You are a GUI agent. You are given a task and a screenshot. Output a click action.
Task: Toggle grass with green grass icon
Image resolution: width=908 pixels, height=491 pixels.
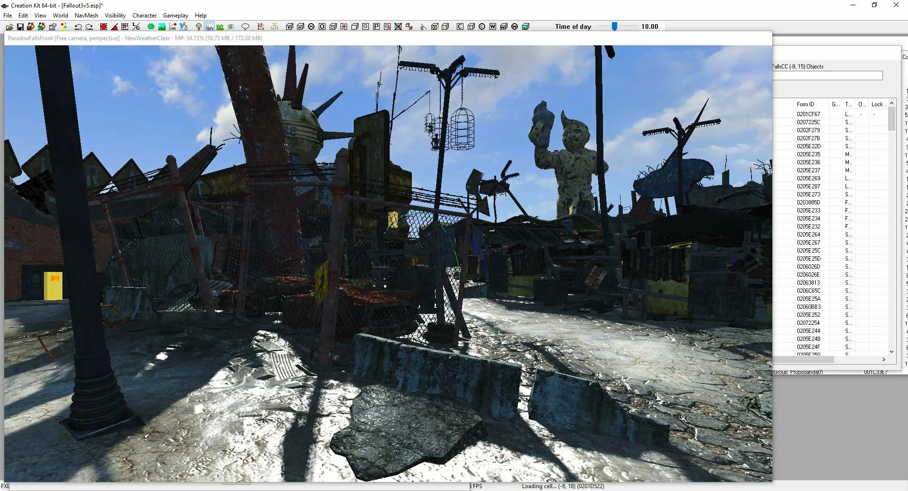tap(220, 27)
